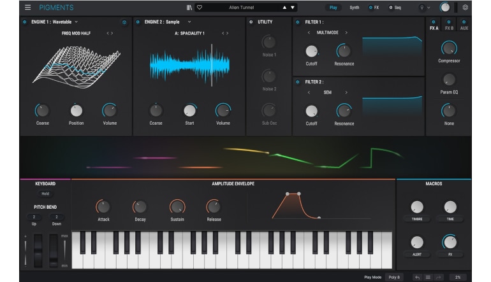The width and height of the screenshot is (491, 282).
Task: Select next Filter 1 type after MULTIMODE
Action: (x=346, y=32)
